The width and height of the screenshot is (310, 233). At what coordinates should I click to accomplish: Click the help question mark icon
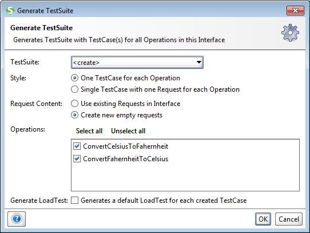pyautogui.click(x=17, y=219)
